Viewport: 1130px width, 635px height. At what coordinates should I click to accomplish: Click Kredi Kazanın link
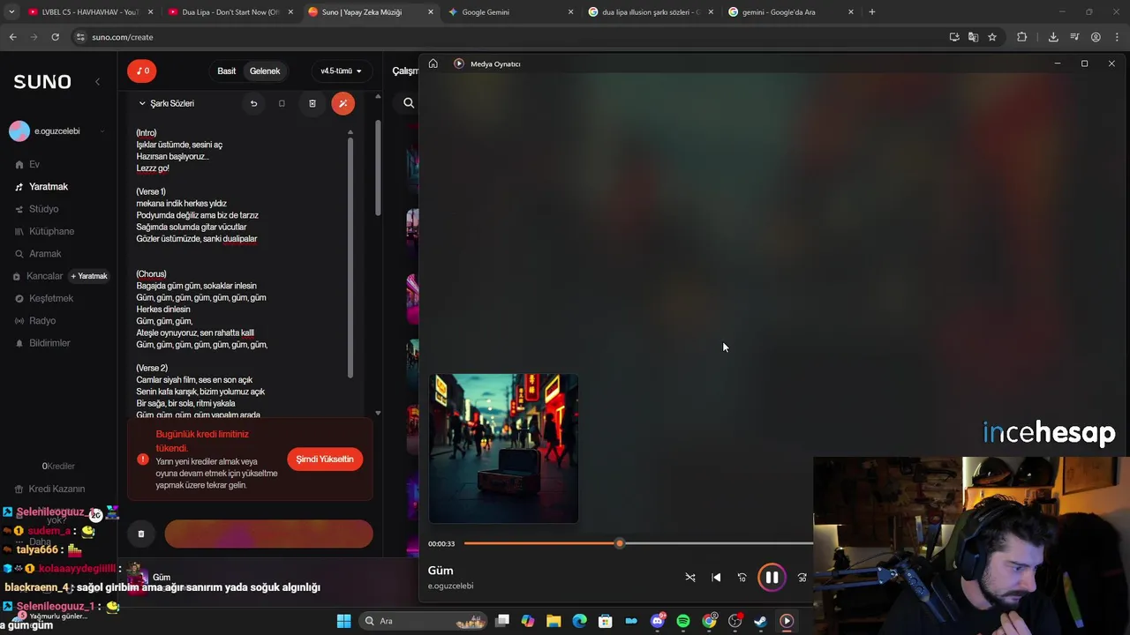tap(56, 489)
